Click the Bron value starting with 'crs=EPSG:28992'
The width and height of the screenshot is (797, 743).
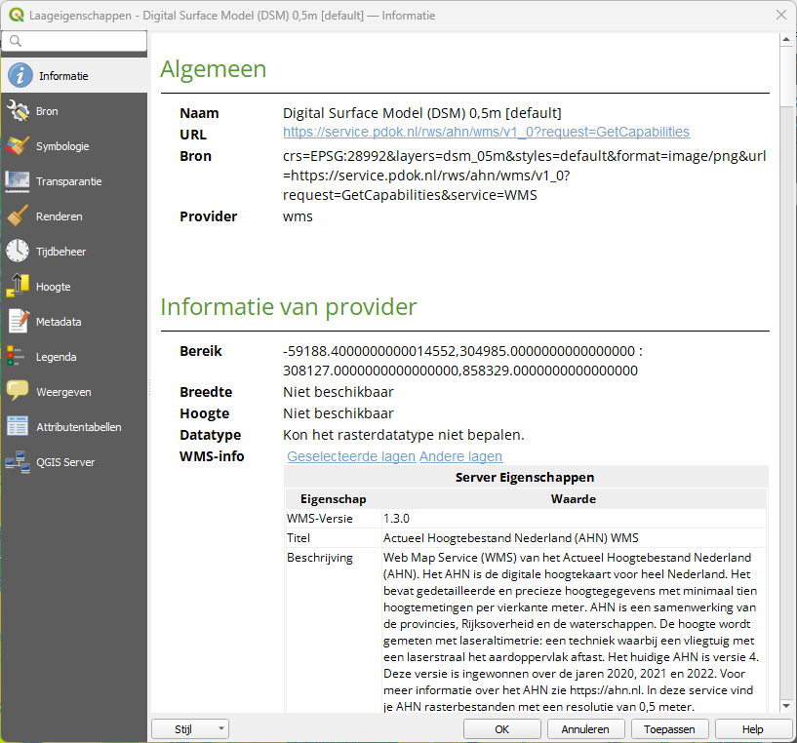[x=524, y=176]
